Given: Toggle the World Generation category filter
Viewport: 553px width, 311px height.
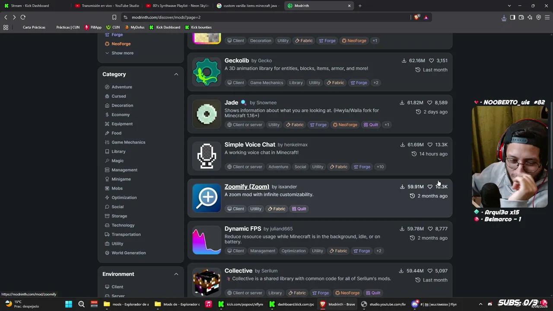Looking at the screenshot, I should pos(125,253).
